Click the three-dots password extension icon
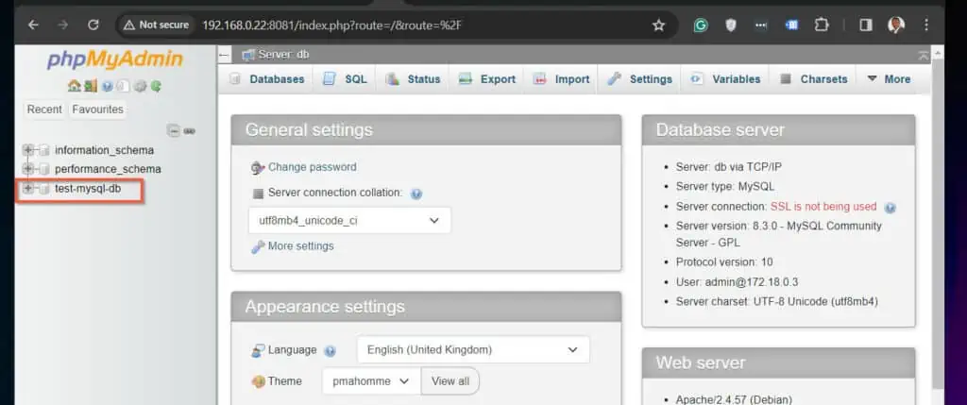The width and height of the screenshot is (967, 405). coord(761,25)
